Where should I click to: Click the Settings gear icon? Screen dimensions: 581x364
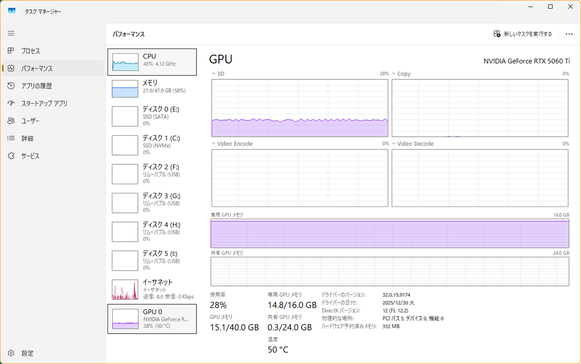point(11,353)
